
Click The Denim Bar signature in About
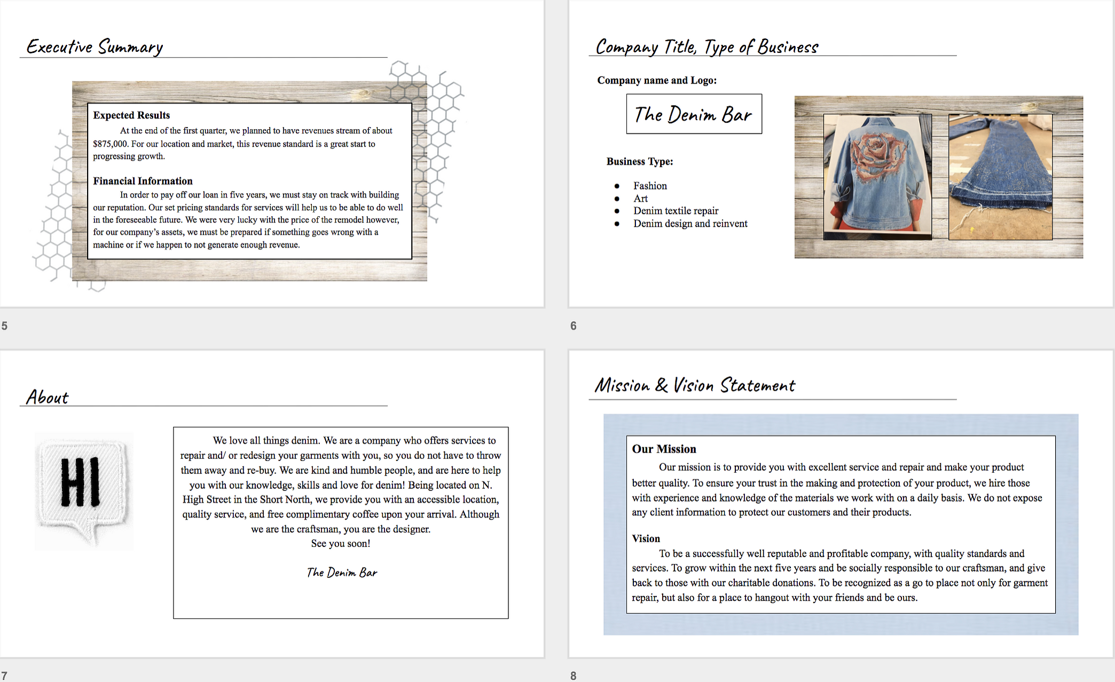(x=342, y=573)
